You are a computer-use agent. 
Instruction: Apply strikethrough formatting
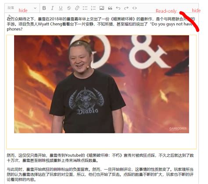pyautogui.click(x=69, y=8)
